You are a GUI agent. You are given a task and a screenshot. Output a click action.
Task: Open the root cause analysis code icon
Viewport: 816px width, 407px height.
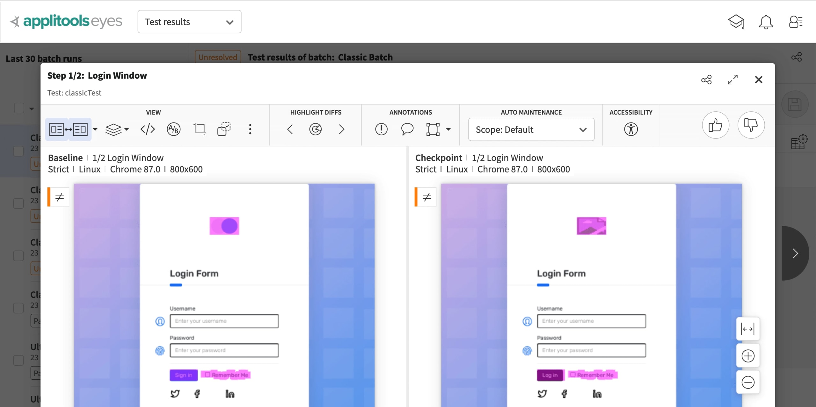pyautogui.click(x=148, y=129)
